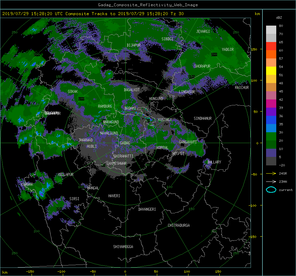Click the '23MN' legend text
This screenshot has width=296, height=276.
tap(283, 182)
